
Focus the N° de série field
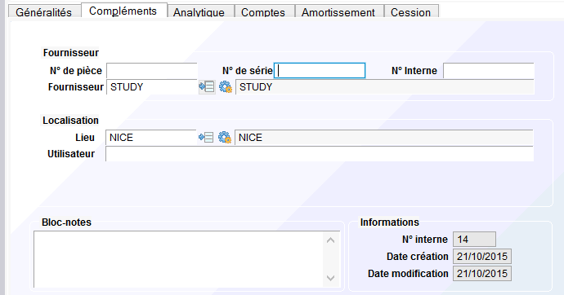click(x=320, y=71)
